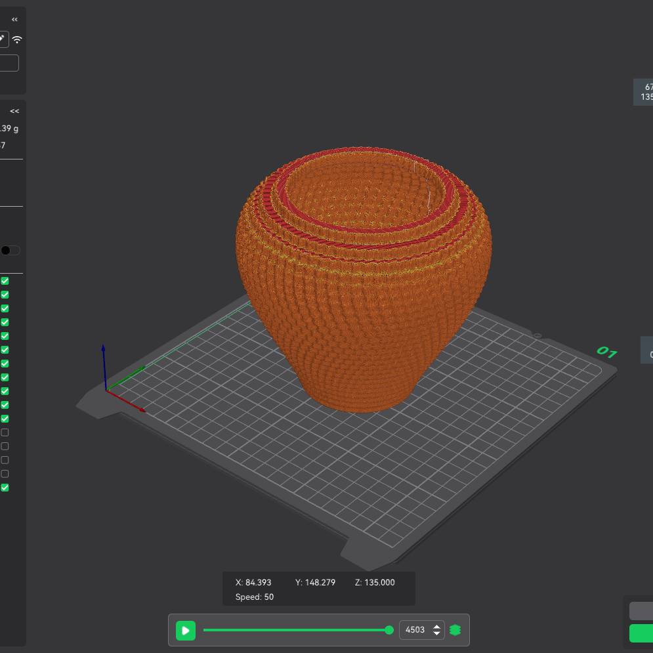Click the up arrow on the layer number stepper
This screenshot has height=653, width=653.
click(437, 627)
